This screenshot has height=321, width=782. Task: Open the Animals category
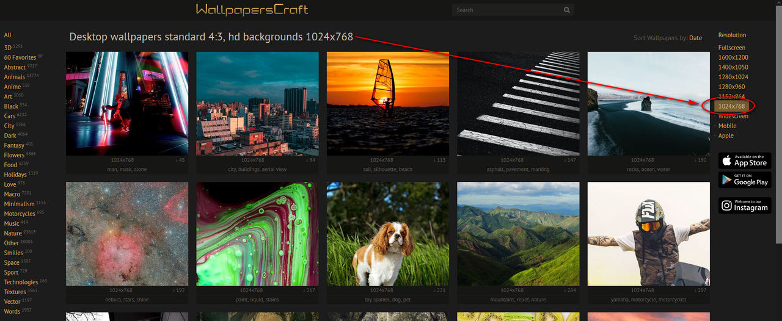[x=15, y=77]
